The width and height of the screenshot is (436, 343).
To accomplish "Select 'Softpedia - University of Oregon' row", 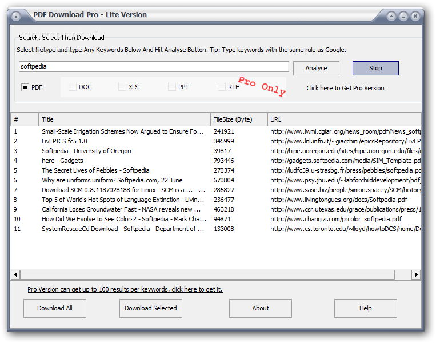I will click(216, 151).
